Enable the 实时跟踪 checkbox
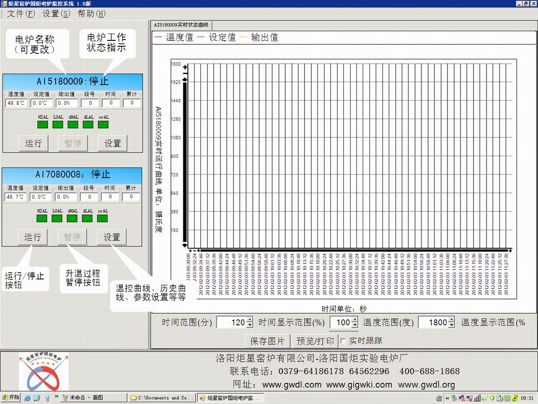This screenshot has height=404, width=538. [343, 341]
